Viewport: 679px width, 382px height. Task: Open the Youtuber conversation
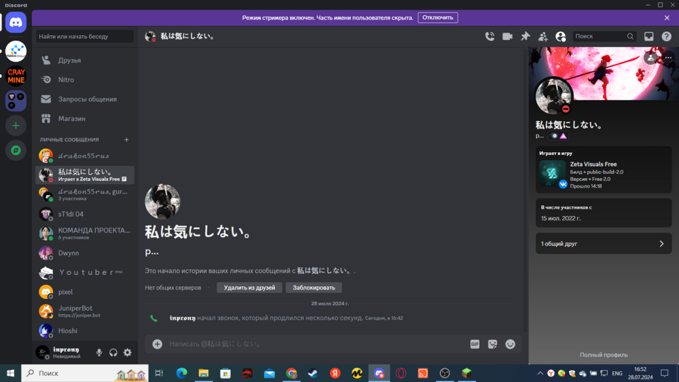tap(85, 273)
